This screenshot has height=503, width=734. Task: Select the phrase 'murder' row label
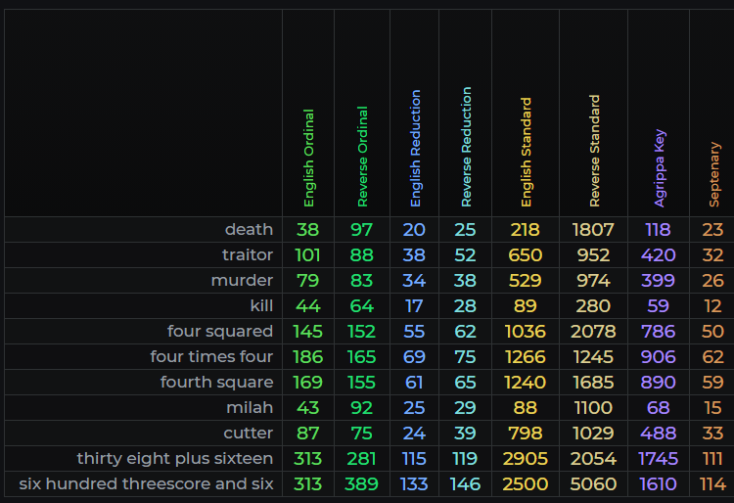(242, 280)
